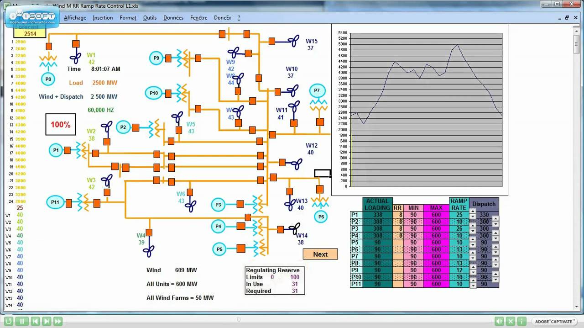The height and width of the screenshot is (328, 584).
Task: Toggle the breaker beside generator P10
Action: coord(168,94)
